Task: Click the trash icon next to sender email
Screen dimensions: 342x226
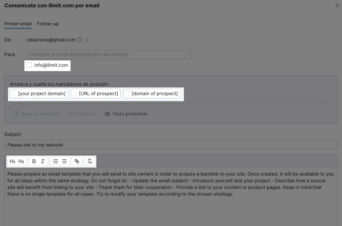Action: pos(80,40)
